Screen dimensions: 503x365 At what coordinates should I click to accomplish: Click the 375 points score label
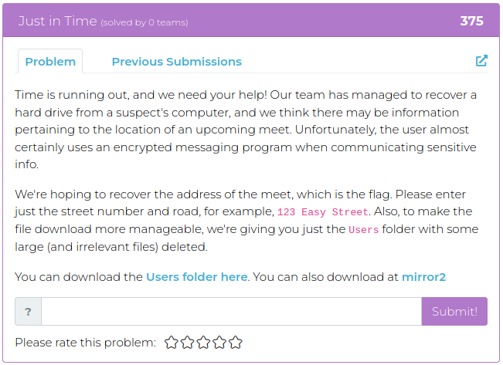click(x=471, y=21)
